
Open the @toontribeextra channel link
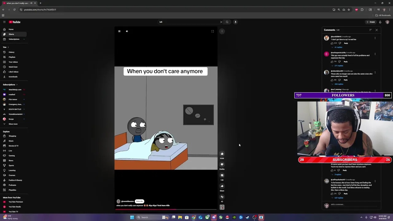[127, 201]
